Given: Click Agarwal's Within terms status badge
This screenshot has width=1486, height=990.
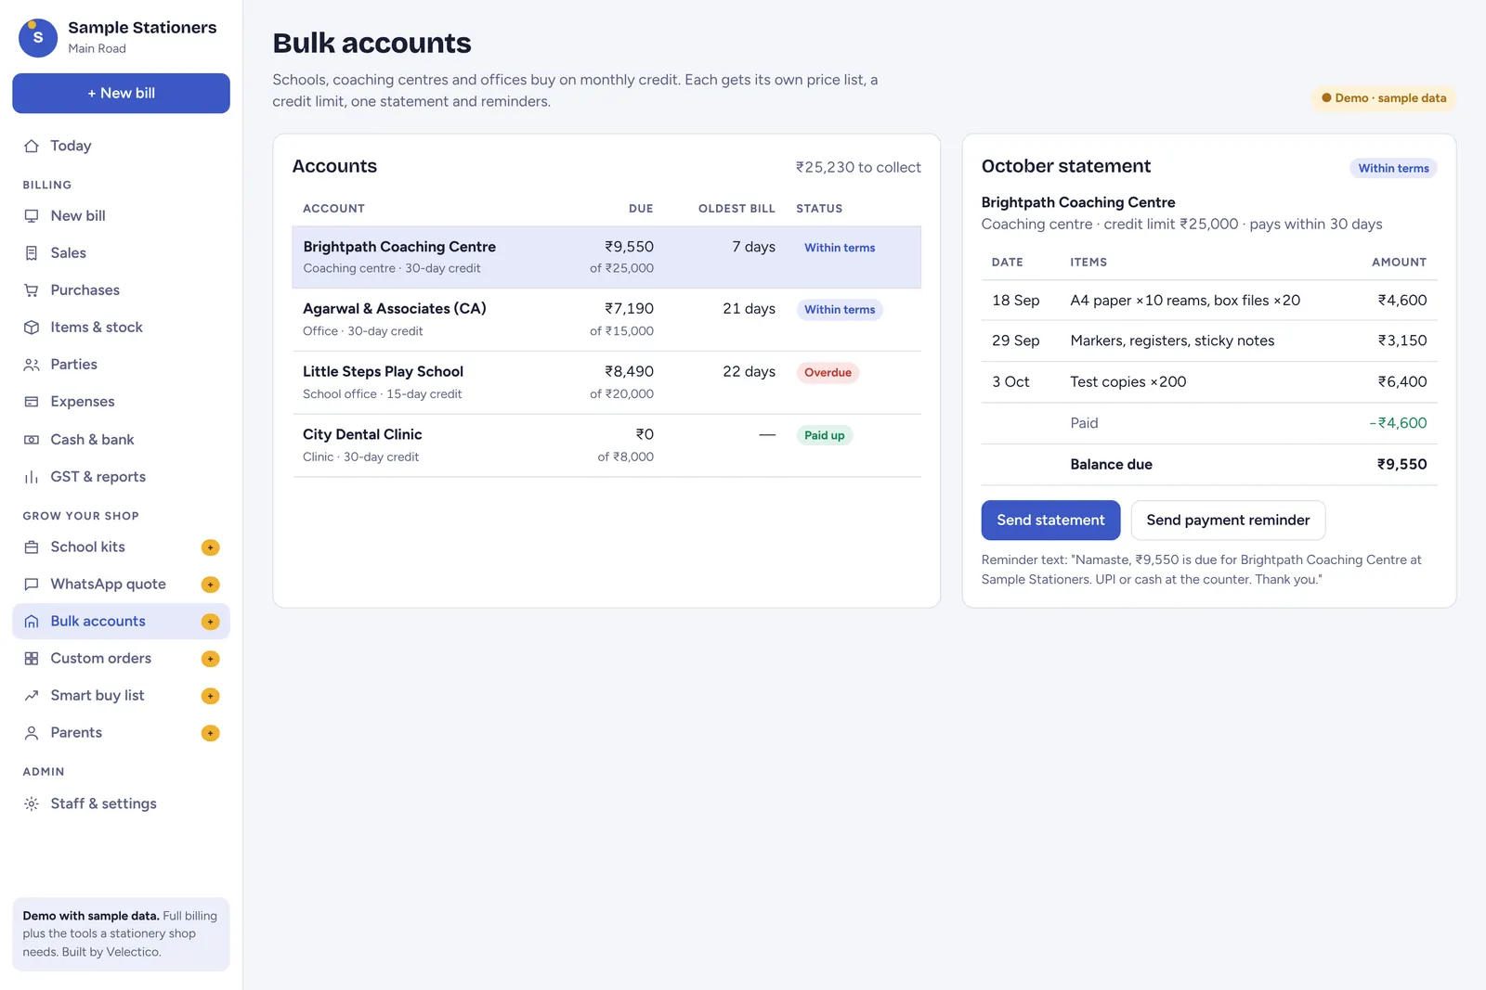Looking at the screenshot, I should pyautogui.click(x=840, y=310).
